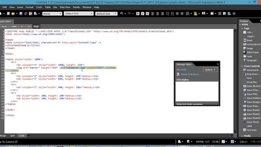Click the Save toolbar icon
This screenshot has height=147, width=261.
pyautogui.click(x=21, y=13)
